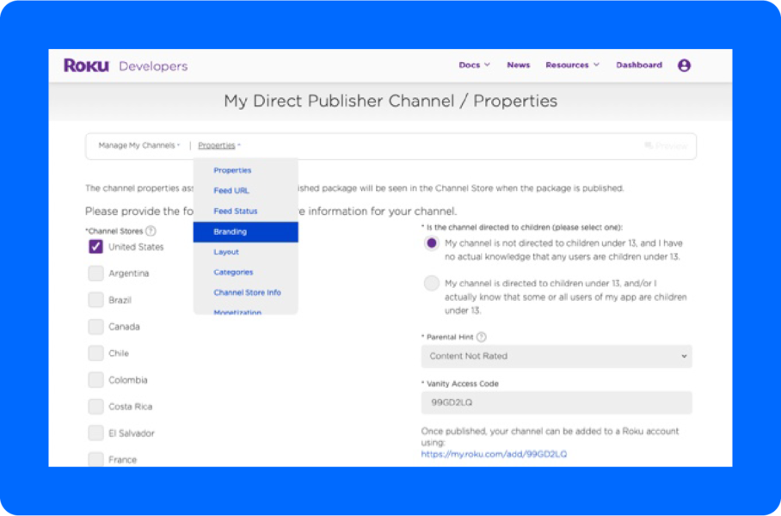
Task: Click the Vanity Access Code field
Action: click(x=556, y=402)
